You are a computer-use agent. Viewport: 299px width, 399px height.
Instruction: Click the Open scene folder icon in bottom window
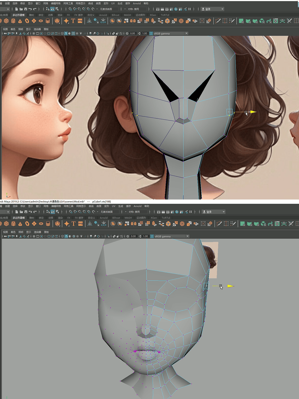(x=21, y=212)
